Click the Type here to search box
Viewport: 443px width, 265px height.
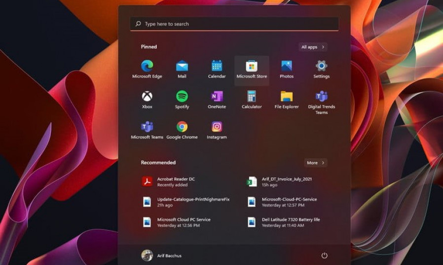pyautogui.click(x=234, y=24)
